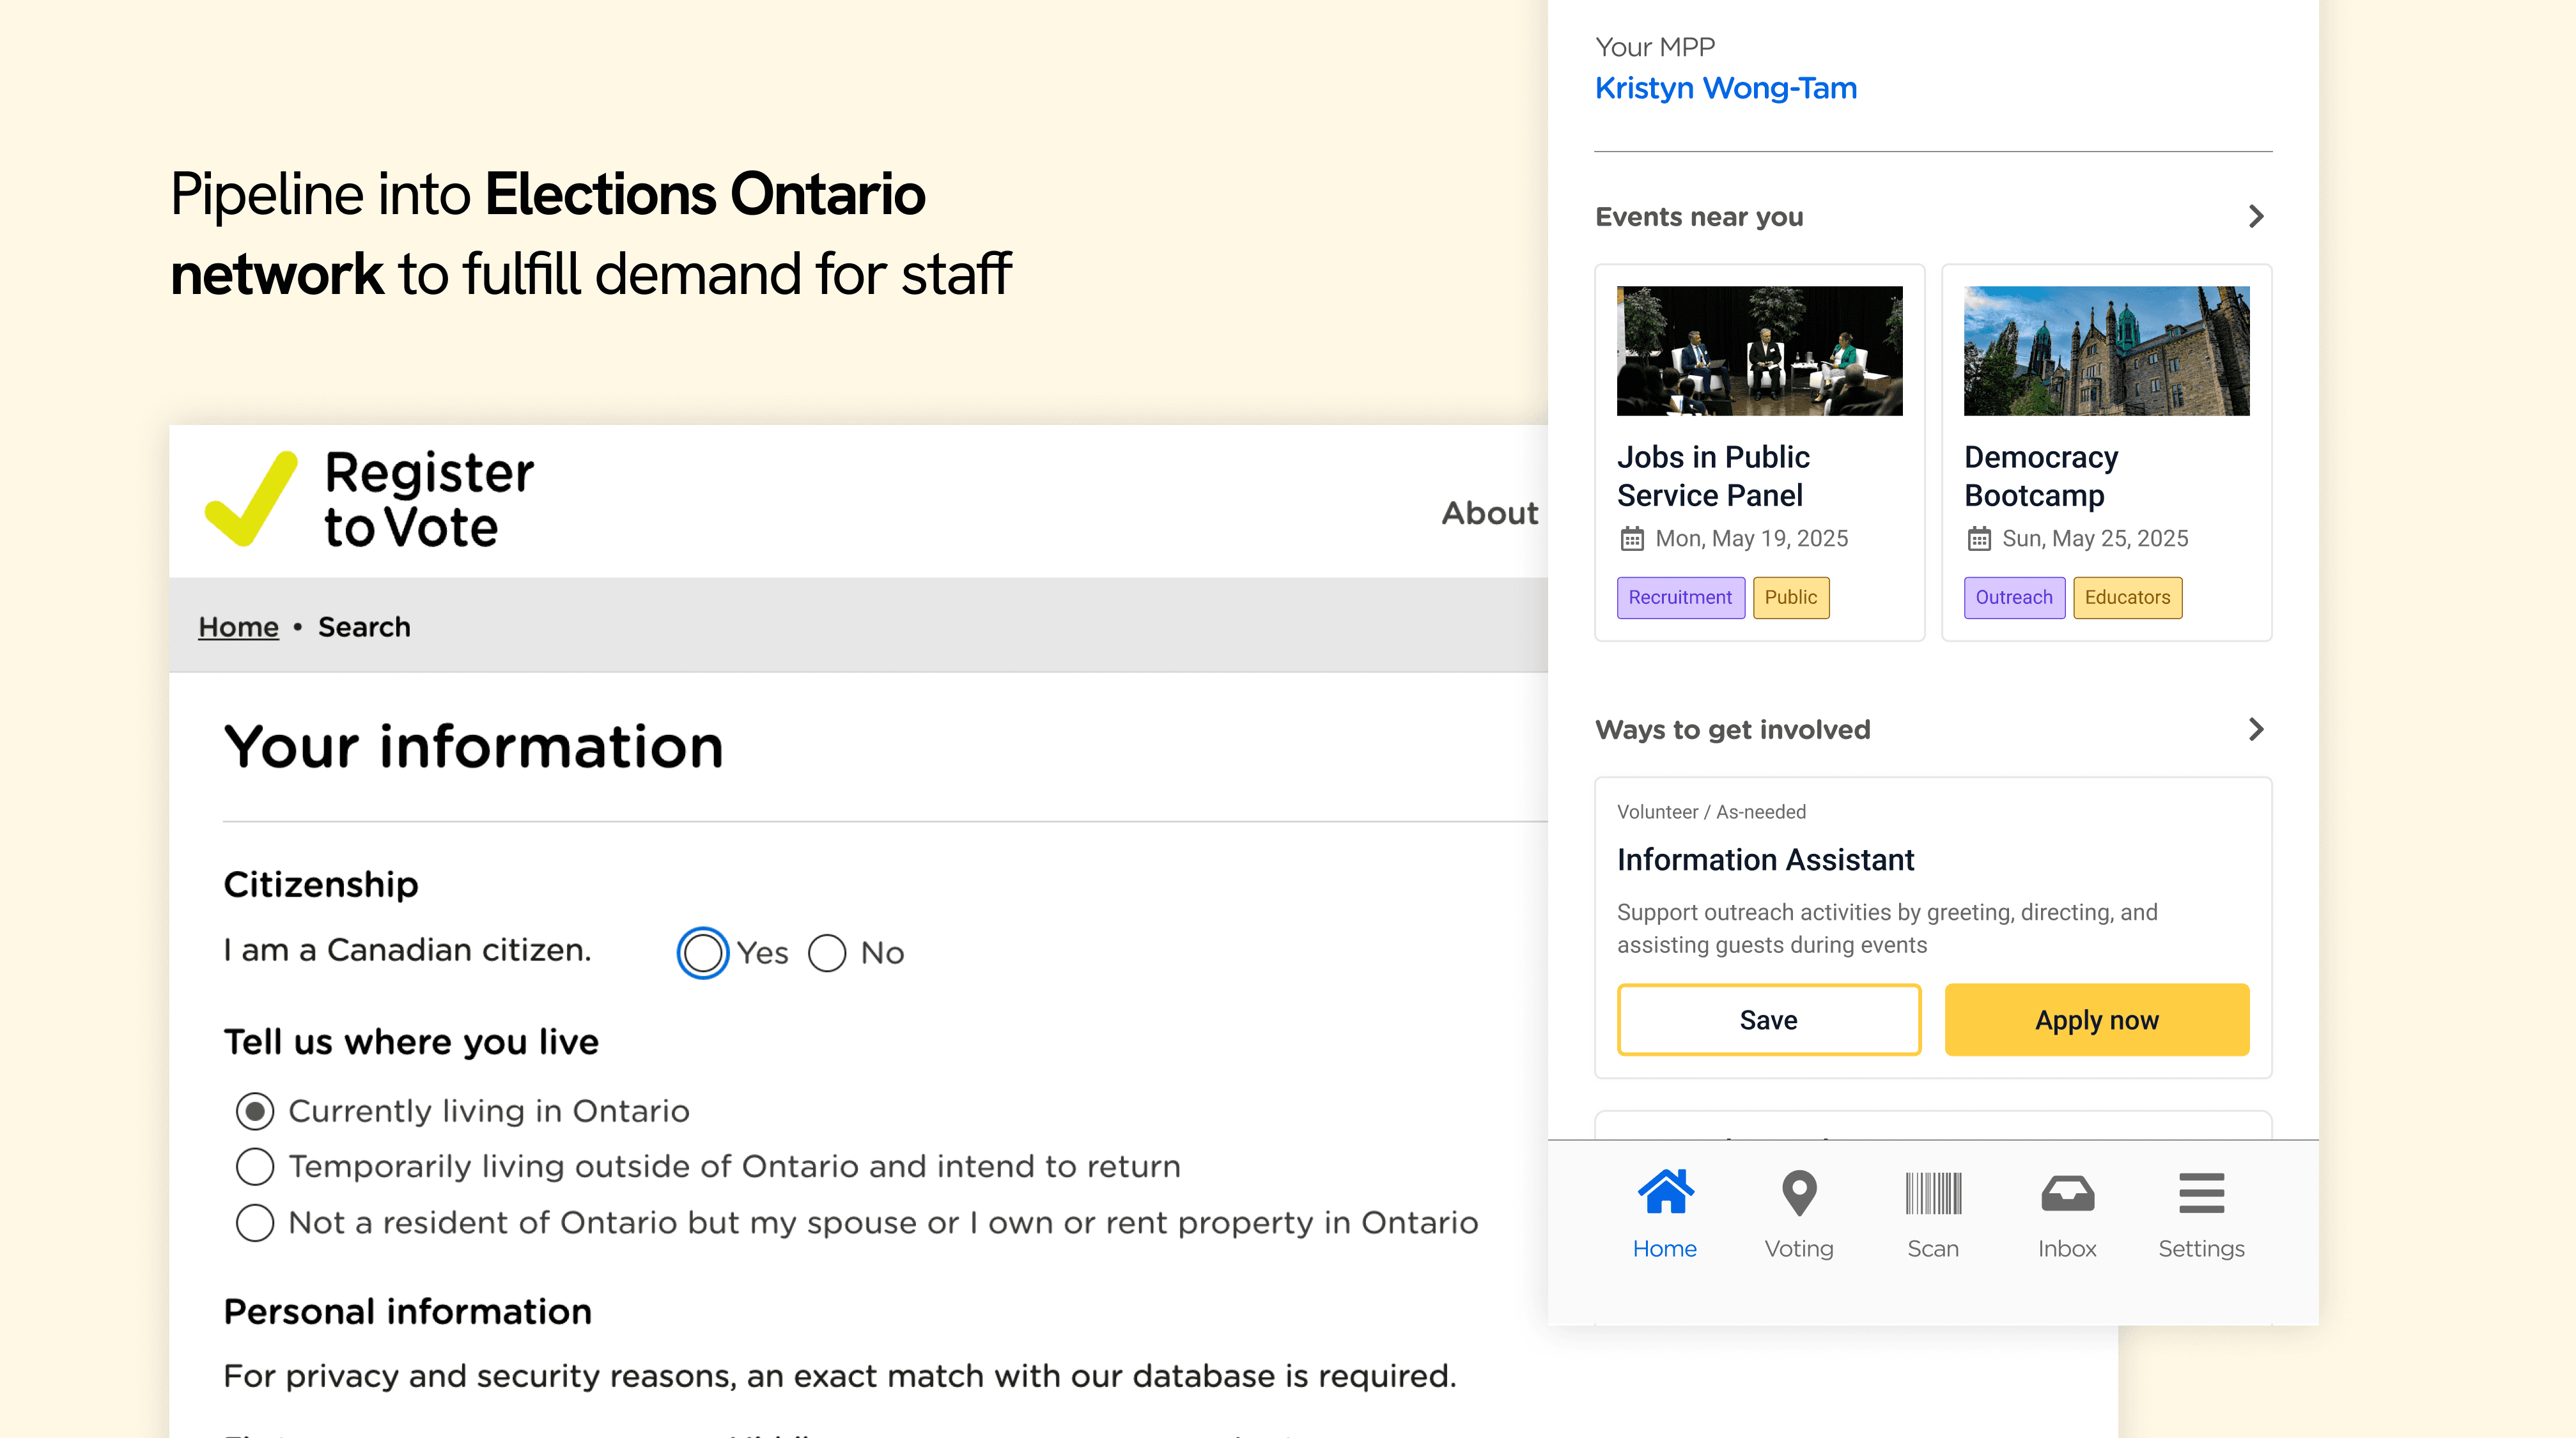Click the Recruitment tag
Screen dimensions: 2576x1438
[1681, 597]
